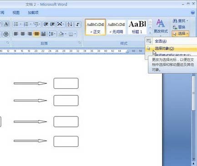Viewport: 197px width, 166px height.
Task: Click the bullets list icon
Action: [x=16, y=24]
